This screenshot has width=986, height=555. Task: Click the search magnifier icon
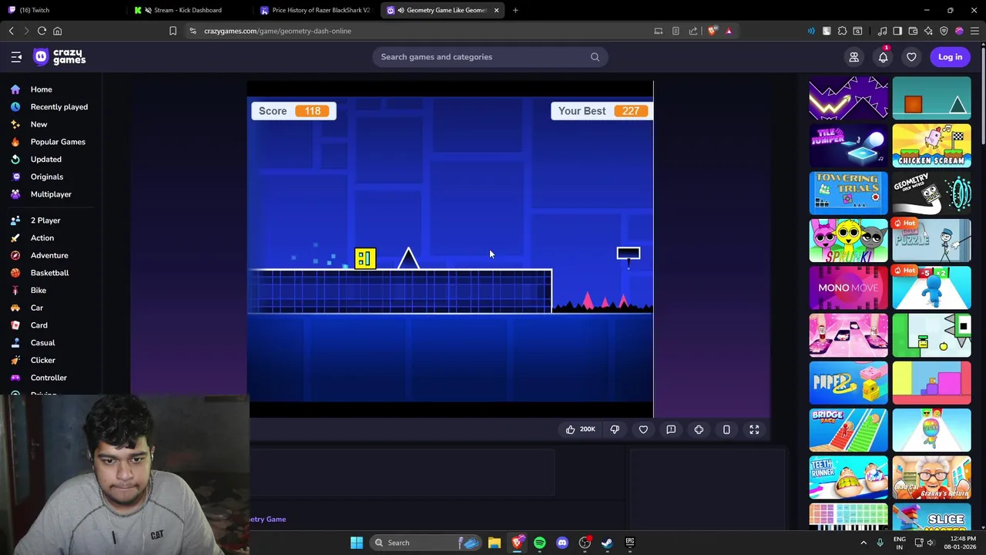(595, 57)
